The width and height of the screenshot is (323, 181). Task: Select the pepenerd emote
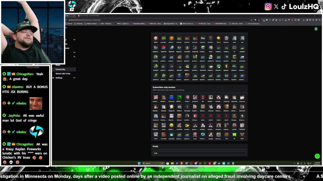203,66
